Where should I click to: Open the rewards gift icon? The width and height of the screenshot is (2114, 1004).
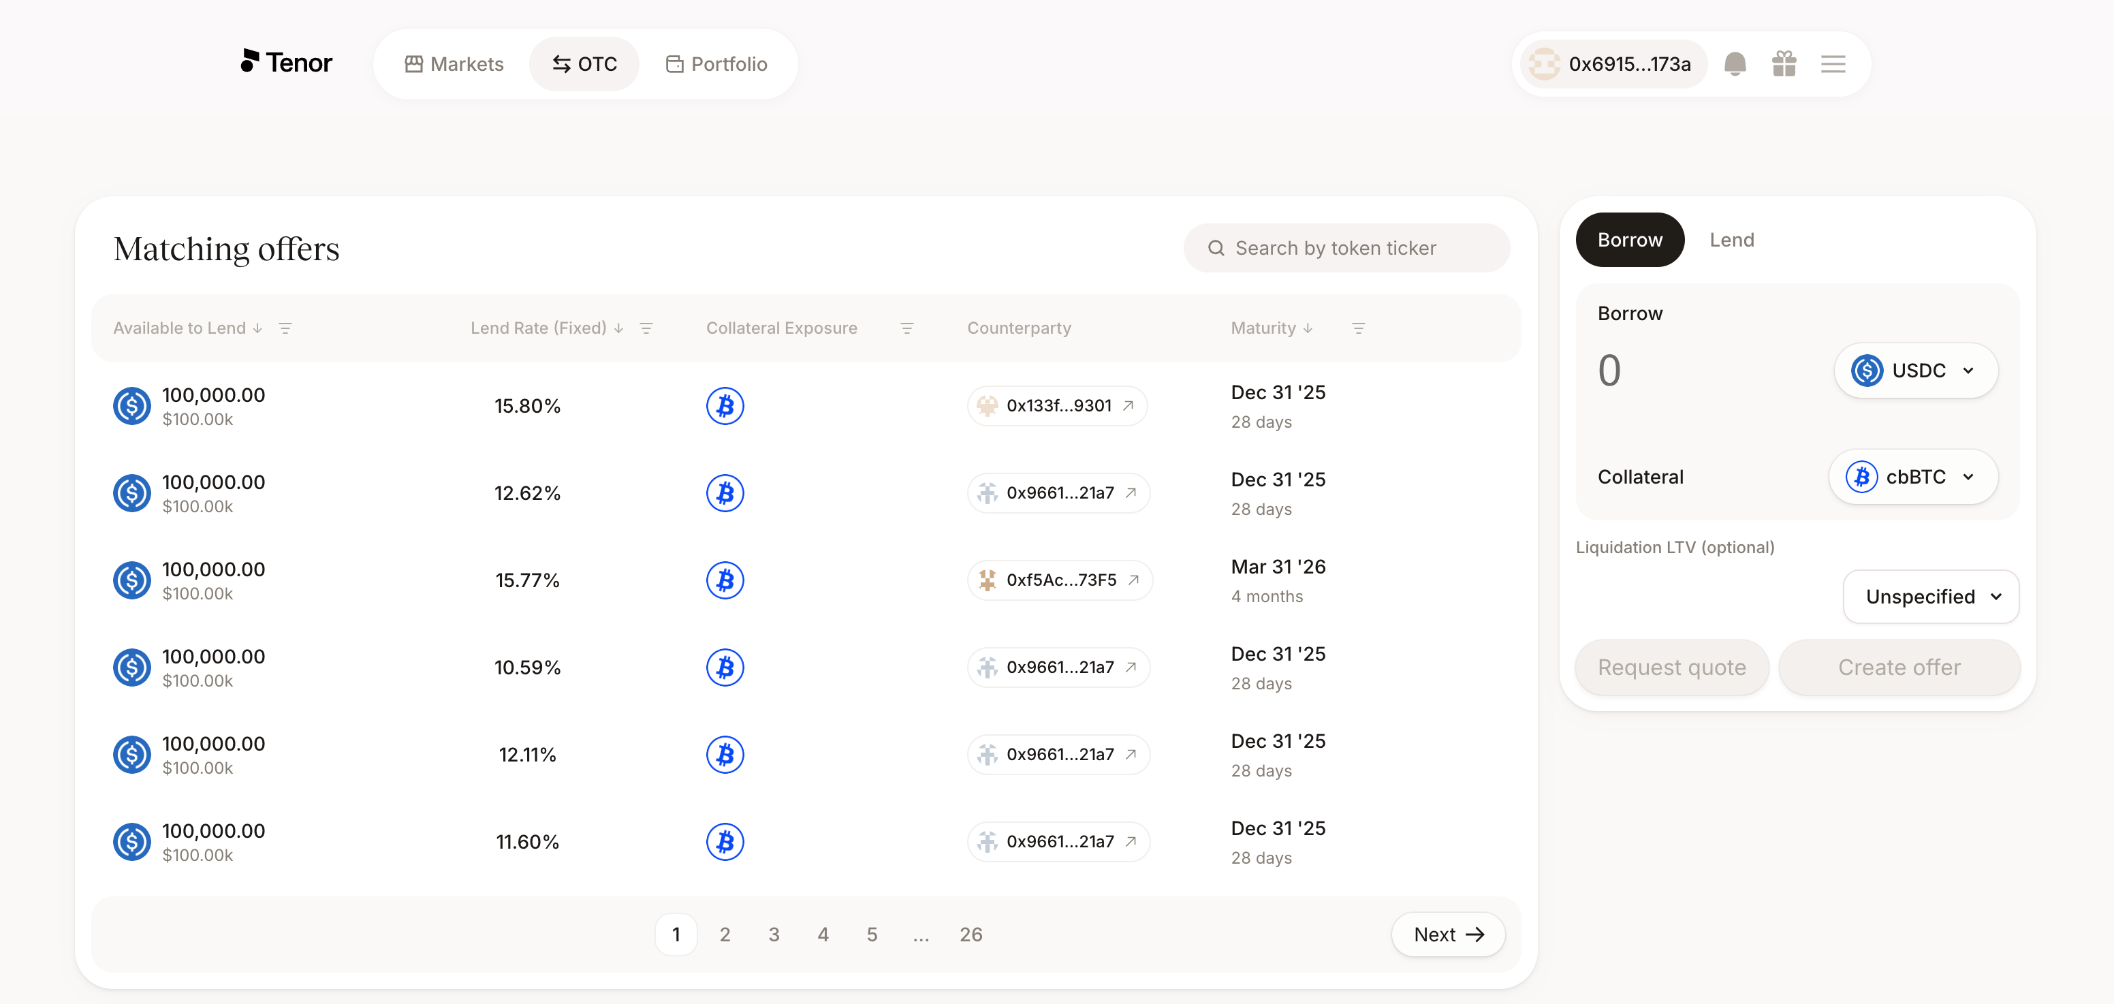1783,64
